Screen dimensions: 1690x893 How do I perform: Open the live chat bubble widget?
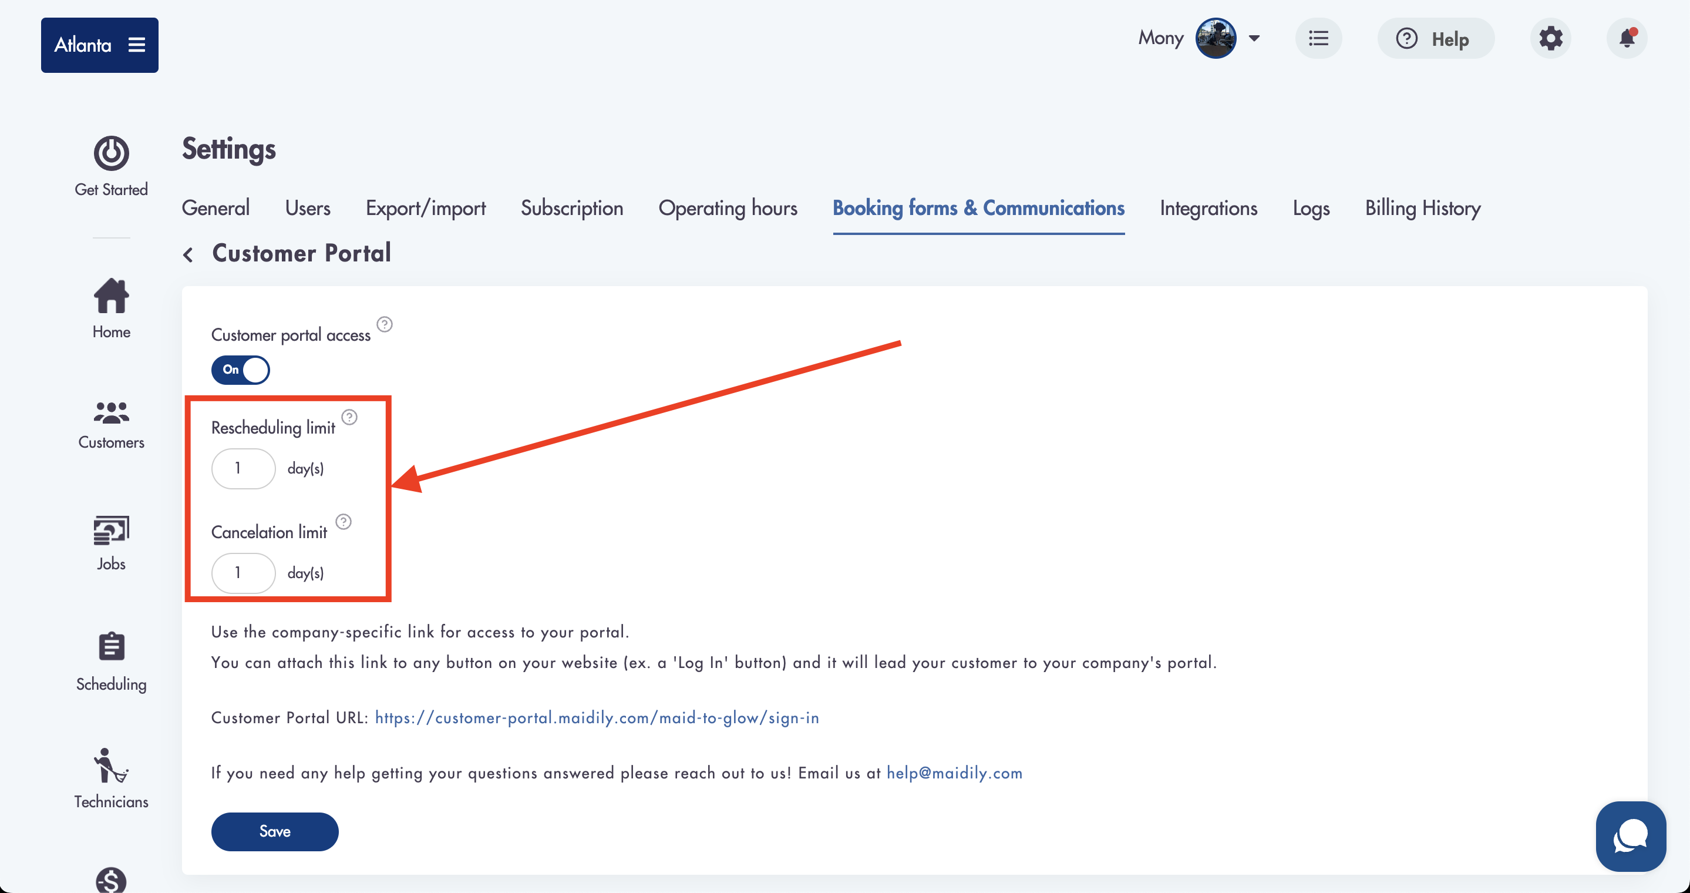tap(1630, 836)
